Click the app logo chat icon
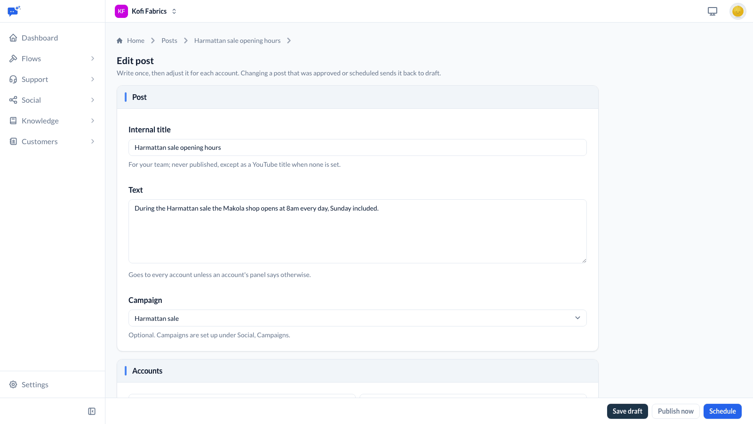This screenshot has height=424, width=753. coord(14,11)
